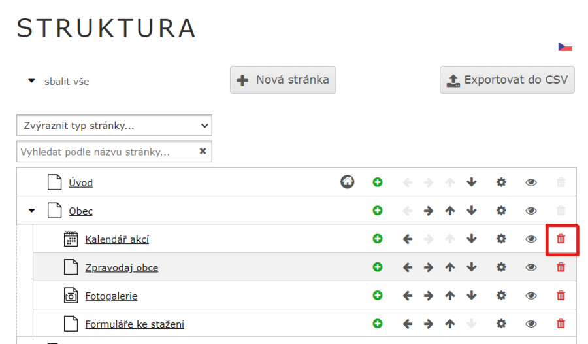Viewport: 588px width, 344px height.
Task: Move Zpravodaj obce up with arrow
Action: 450,267
